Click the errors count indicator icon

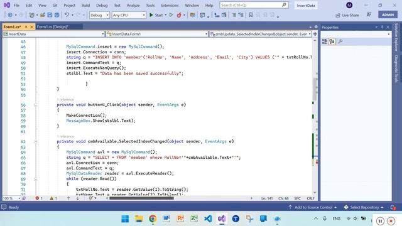[x=39, y=198]
